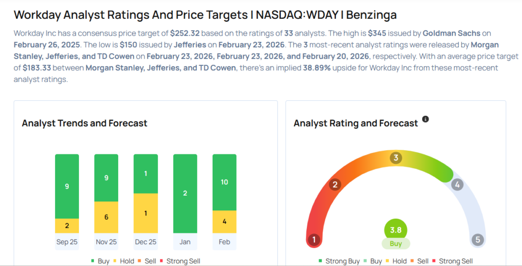
Task: Toggle Sell series in Analyst Trends legend
Action: (x=149, y=261)
